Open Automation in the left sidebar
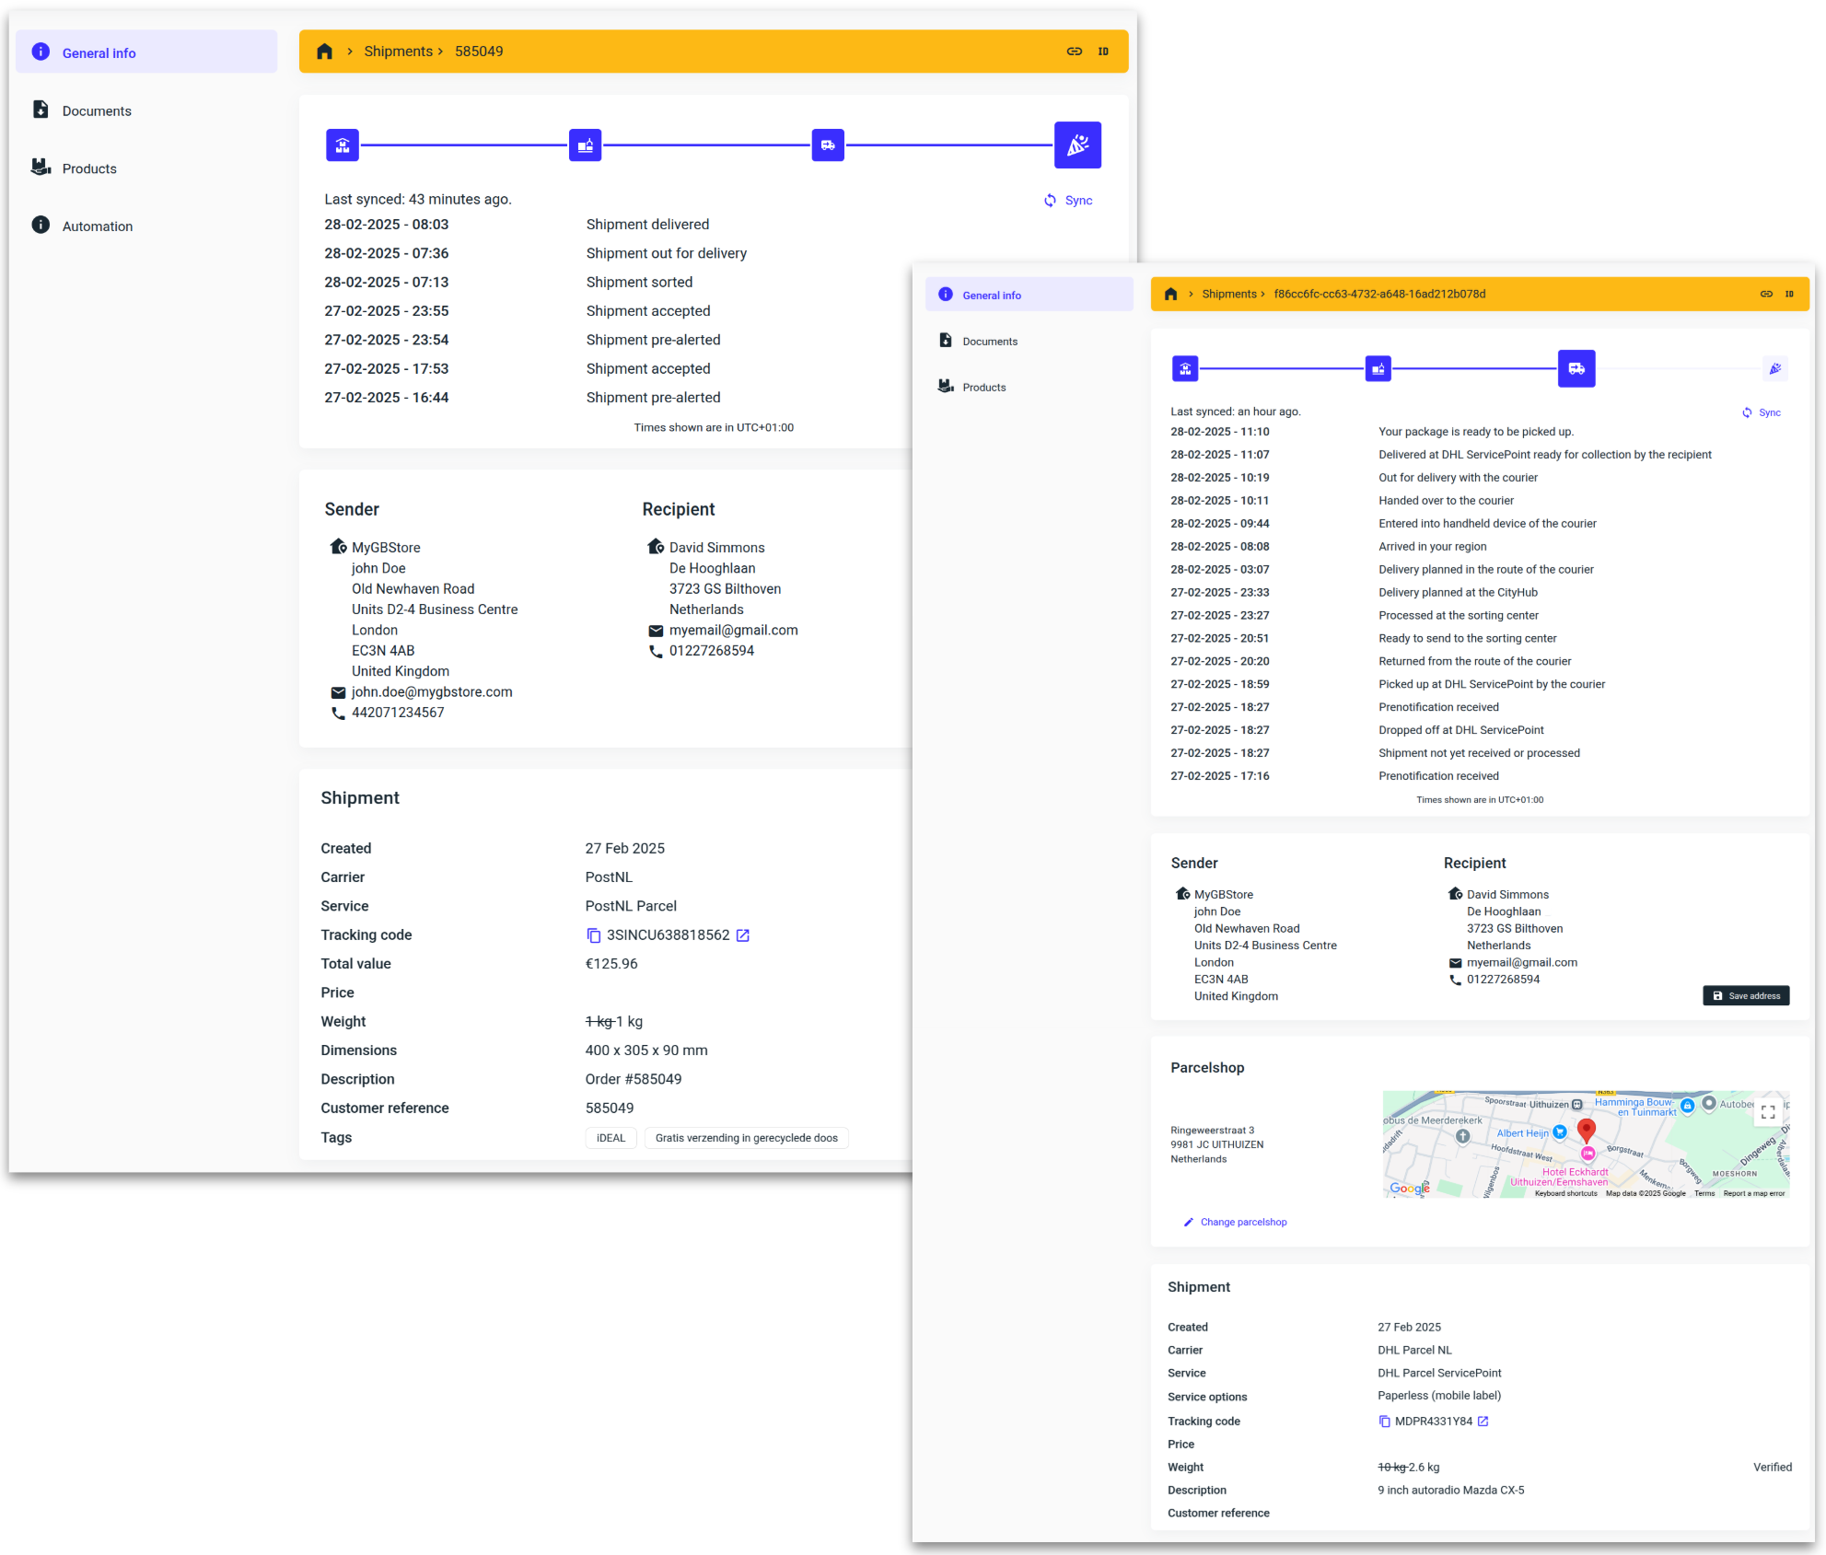The height and width of the screenshot is (1555, 1826). pos(97,226)
